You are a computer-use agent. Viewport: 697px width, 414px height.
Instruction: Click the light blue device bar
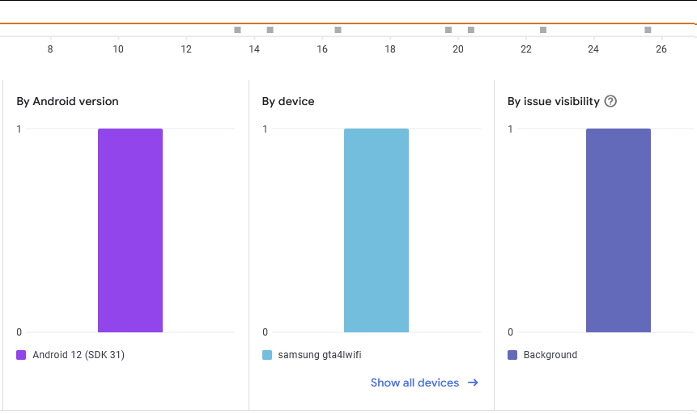(x=376, y=230)
